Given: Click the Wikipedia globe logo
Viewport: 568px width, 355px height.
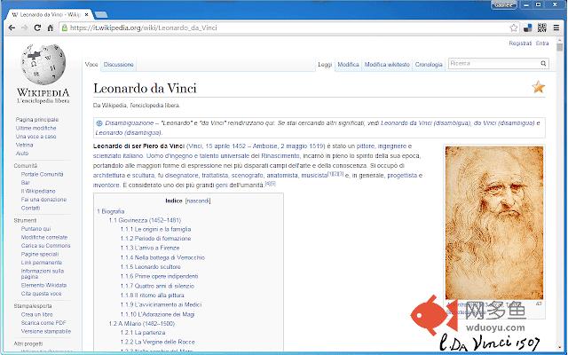Looking at the screenshot, I should [x=43, y=64].
